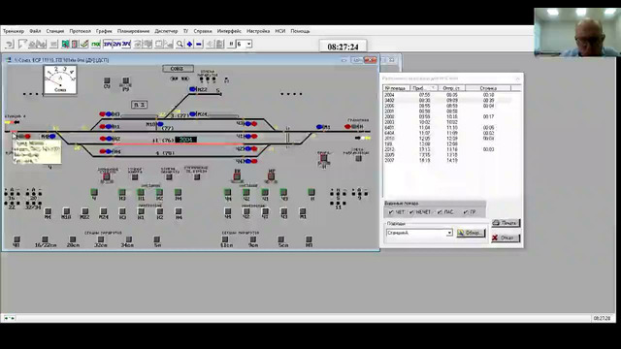Click the ammeter gauge labeled Союз
Image resolution: width=621 pixels, height=349 pixels.
click(x=60, y=79)
